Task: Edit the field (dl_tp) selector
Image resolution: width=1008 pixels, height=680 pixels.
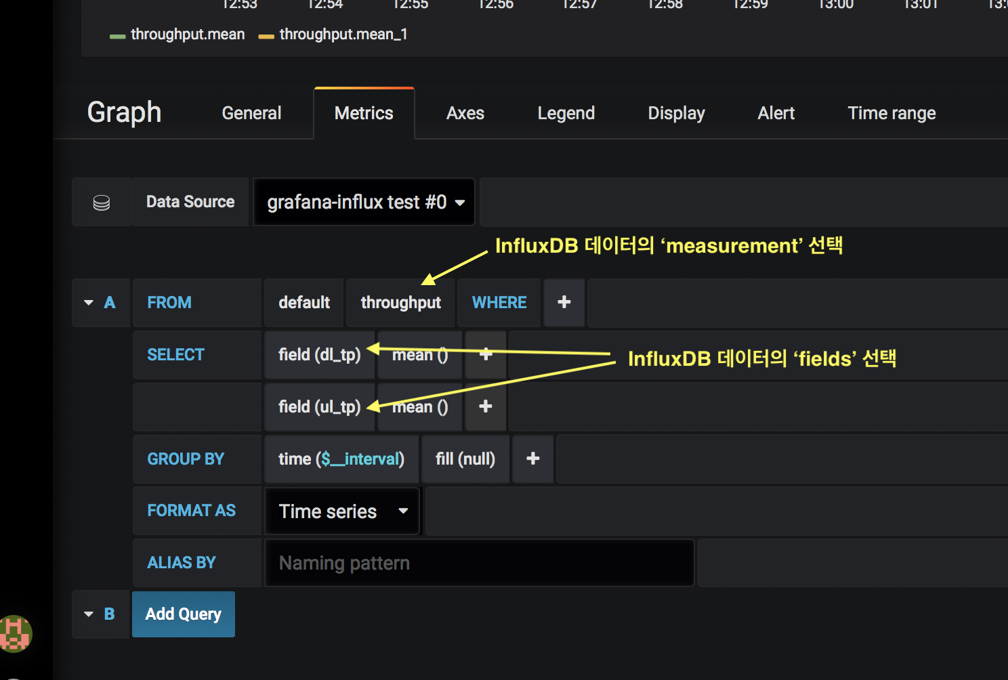Action: 320,354
